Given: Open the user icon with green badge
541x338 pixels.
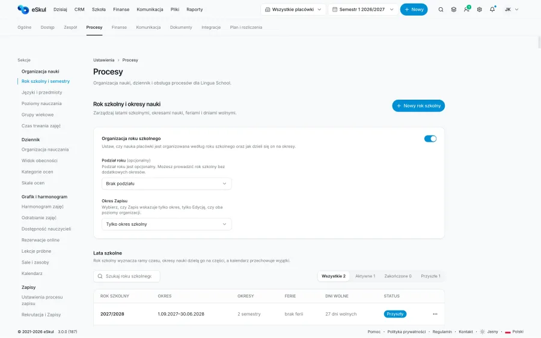Looking at the screenshot, I should click(466, 9).
